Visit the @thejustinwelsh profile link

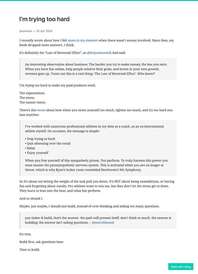point(99,53)
